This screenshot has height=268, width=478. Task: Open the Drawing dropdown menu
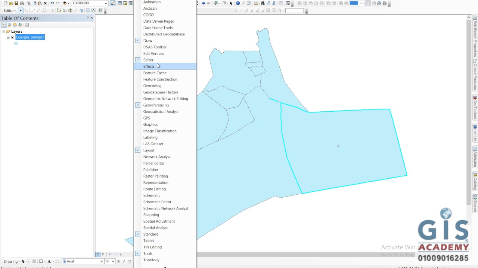(12, 261)
